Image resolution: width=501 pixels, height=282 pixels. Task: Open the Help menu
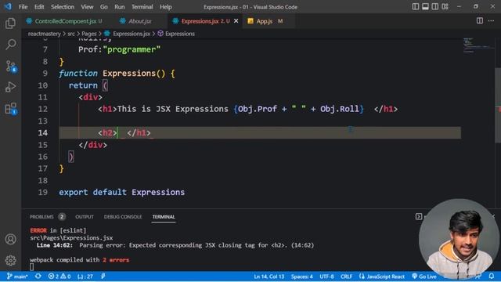pos(165,7)
